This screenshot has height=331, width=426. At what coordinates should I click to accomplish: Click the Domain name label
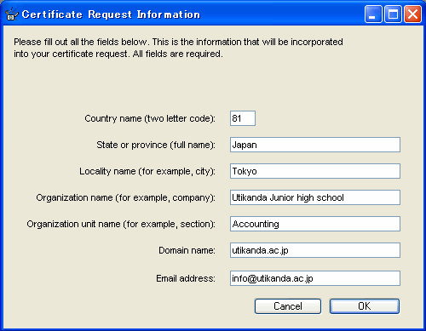click(187, 250)
